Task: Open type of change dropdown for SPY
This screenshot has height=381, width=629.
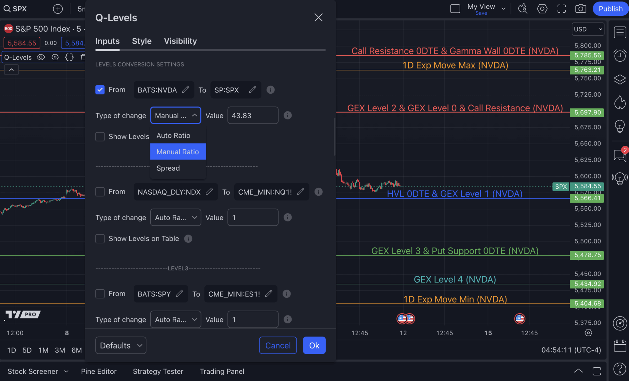Action: [176, 319]
